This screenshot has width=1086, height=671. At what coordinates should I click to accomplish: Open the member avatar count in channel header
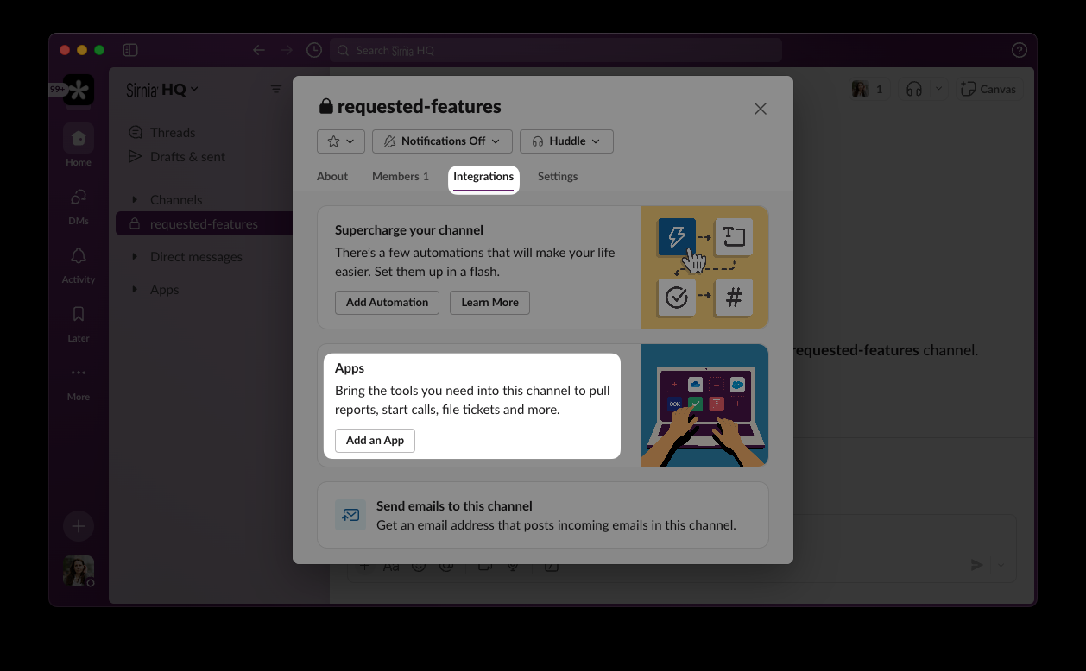[x=868, y=89]
